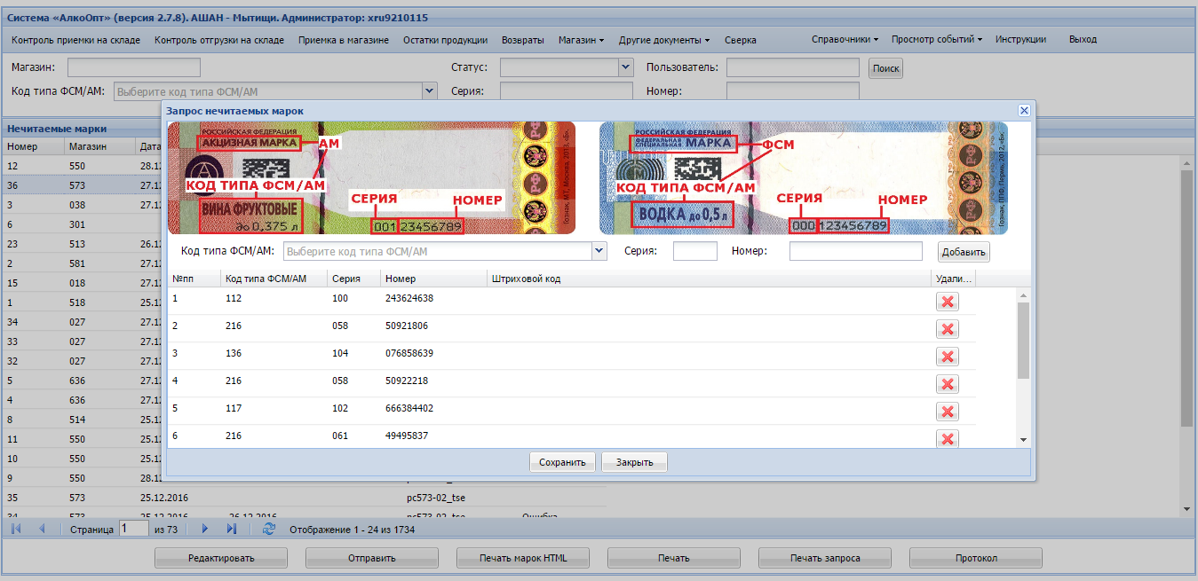Delete row 5 with number 666384402
This screenshot has height=581, width=1198.
coord(947,412)
